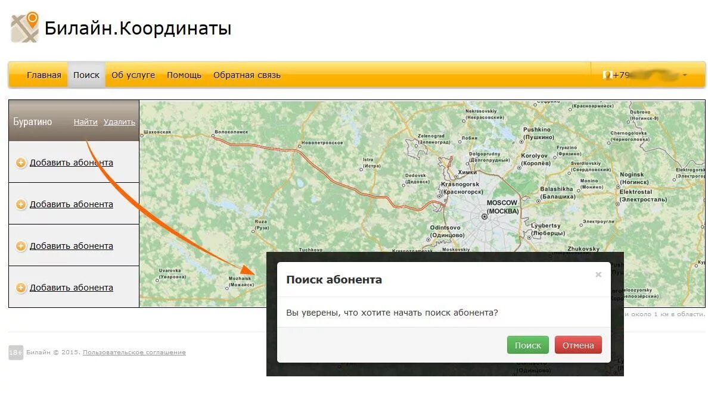The image size is (708, 393).
Task: Expand the account phone number dropdown arrow
Action: tap(685, 75)
